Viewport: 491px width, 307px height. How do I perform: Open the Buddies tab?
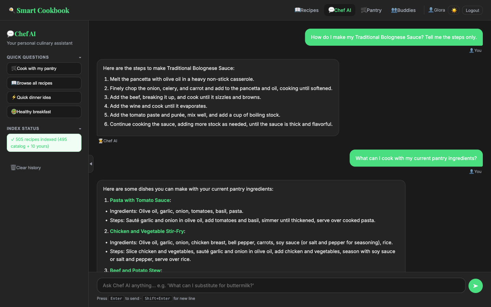tap(403, 10)
